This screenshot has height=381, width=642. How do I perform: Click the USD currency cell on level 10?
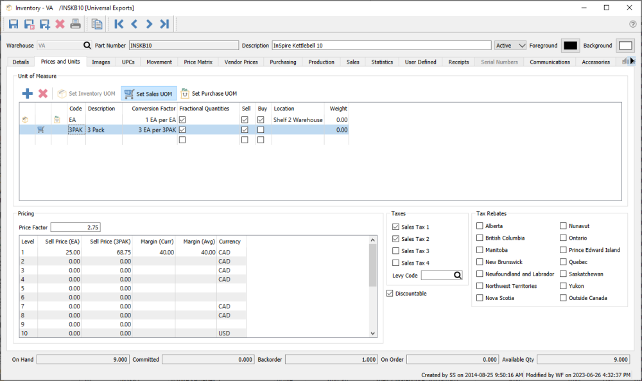(231, 333)
